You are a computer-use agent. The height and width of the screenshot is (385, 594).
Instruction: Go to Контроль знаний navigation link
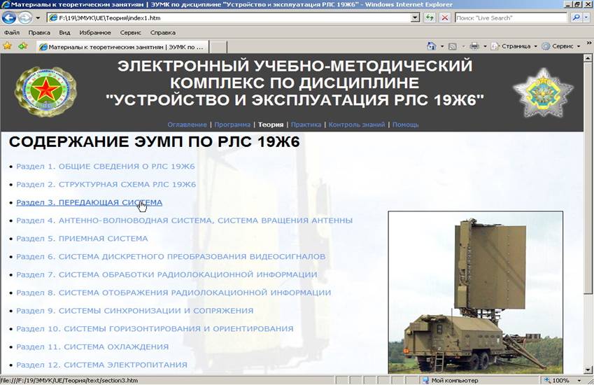coord(357,125)
